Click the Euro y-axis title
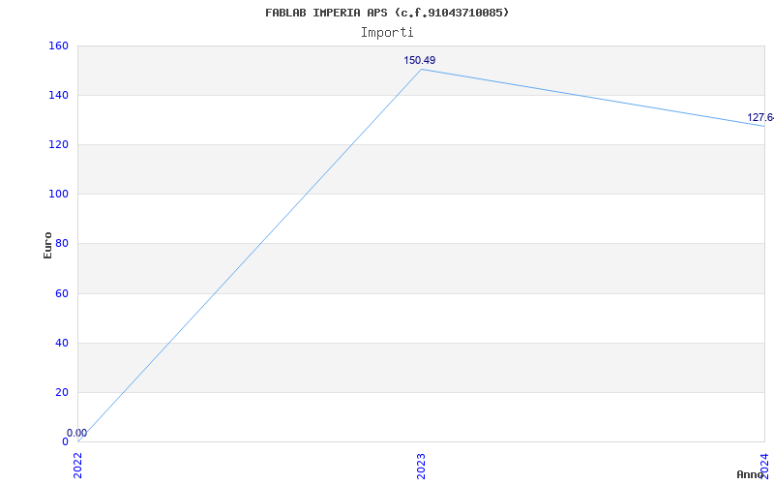Screen dimensions: 774x484 (x=47, y=246)
